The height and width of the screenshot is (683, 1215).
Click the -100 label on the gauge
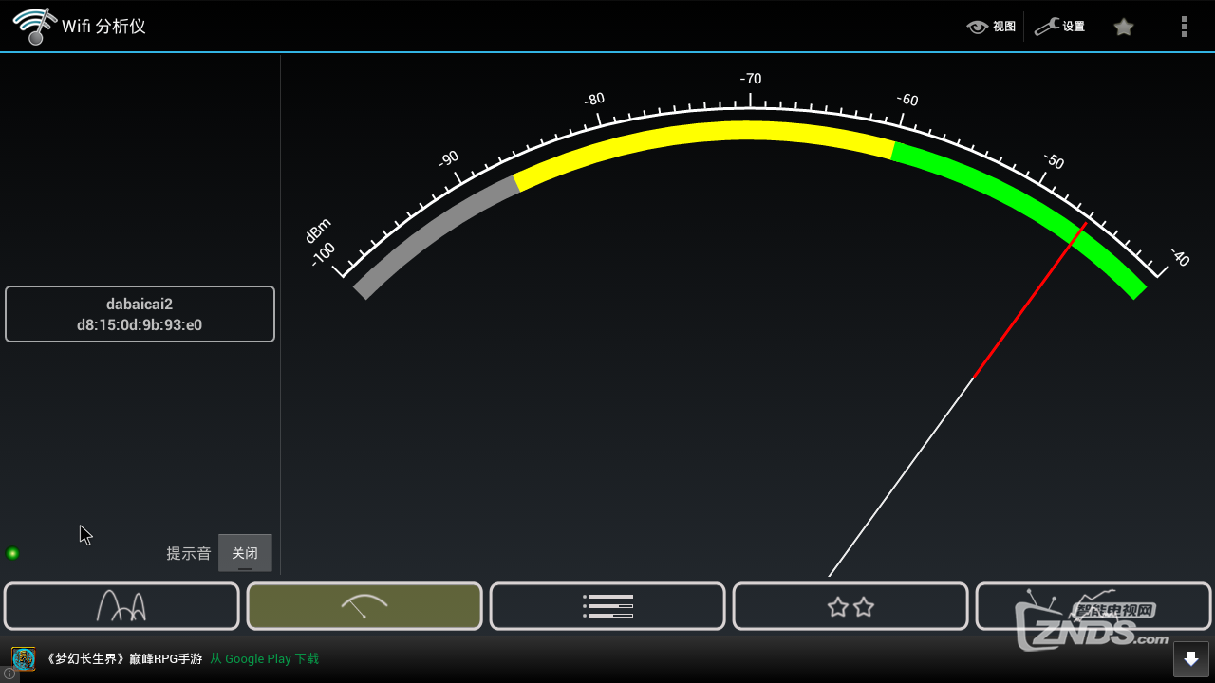[324, 254]
